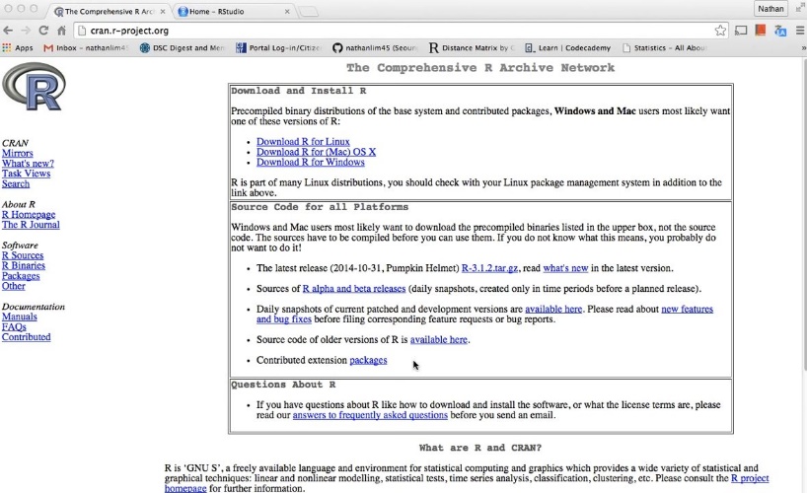Toggle full screen with the arrows icon
This screenshot has height=493, width=807.
point(800,8)
